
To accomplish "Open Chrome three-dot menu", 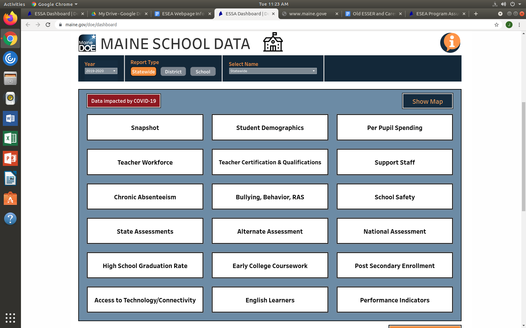I will coord(519,25).
